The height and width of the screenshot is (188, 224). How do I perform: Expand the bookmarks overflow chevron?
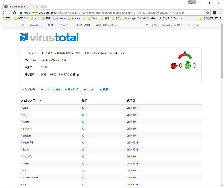click(194, 18)
